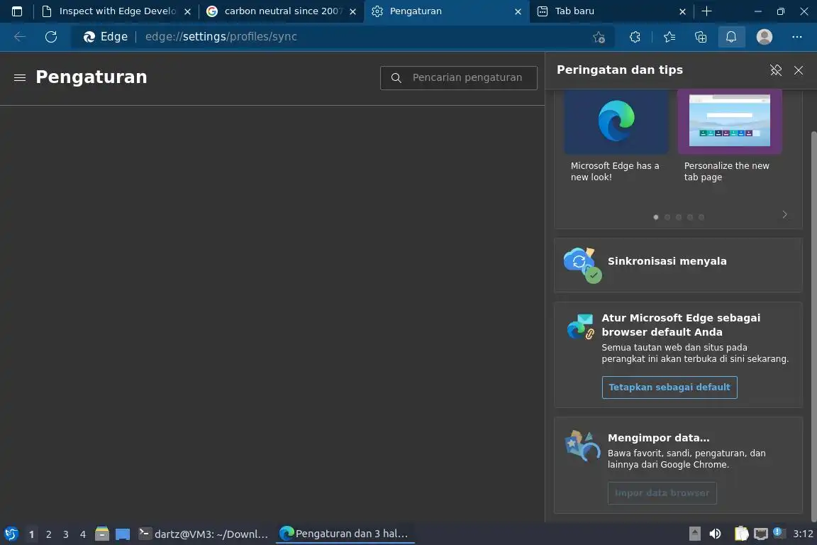Viewport: 817px width, 545px height.
Task: Close the carbon neutral since 2007 tab
Action: [352, 11]
